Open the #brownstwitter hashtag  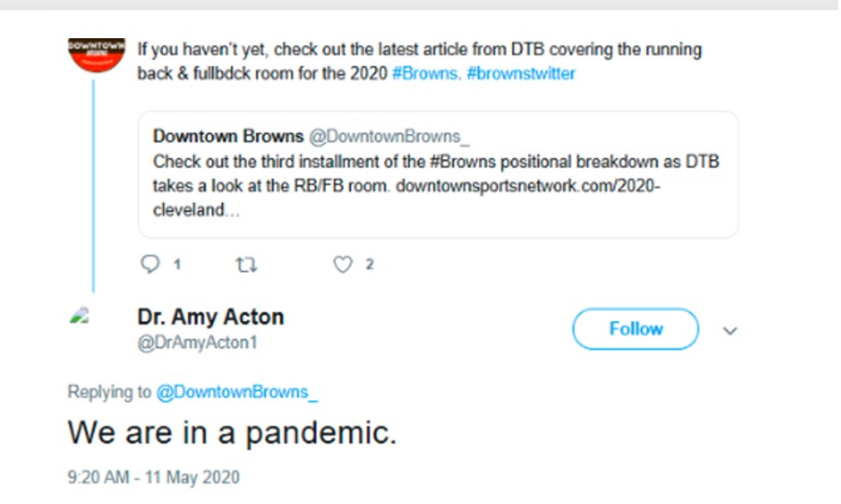pos(521,74)
